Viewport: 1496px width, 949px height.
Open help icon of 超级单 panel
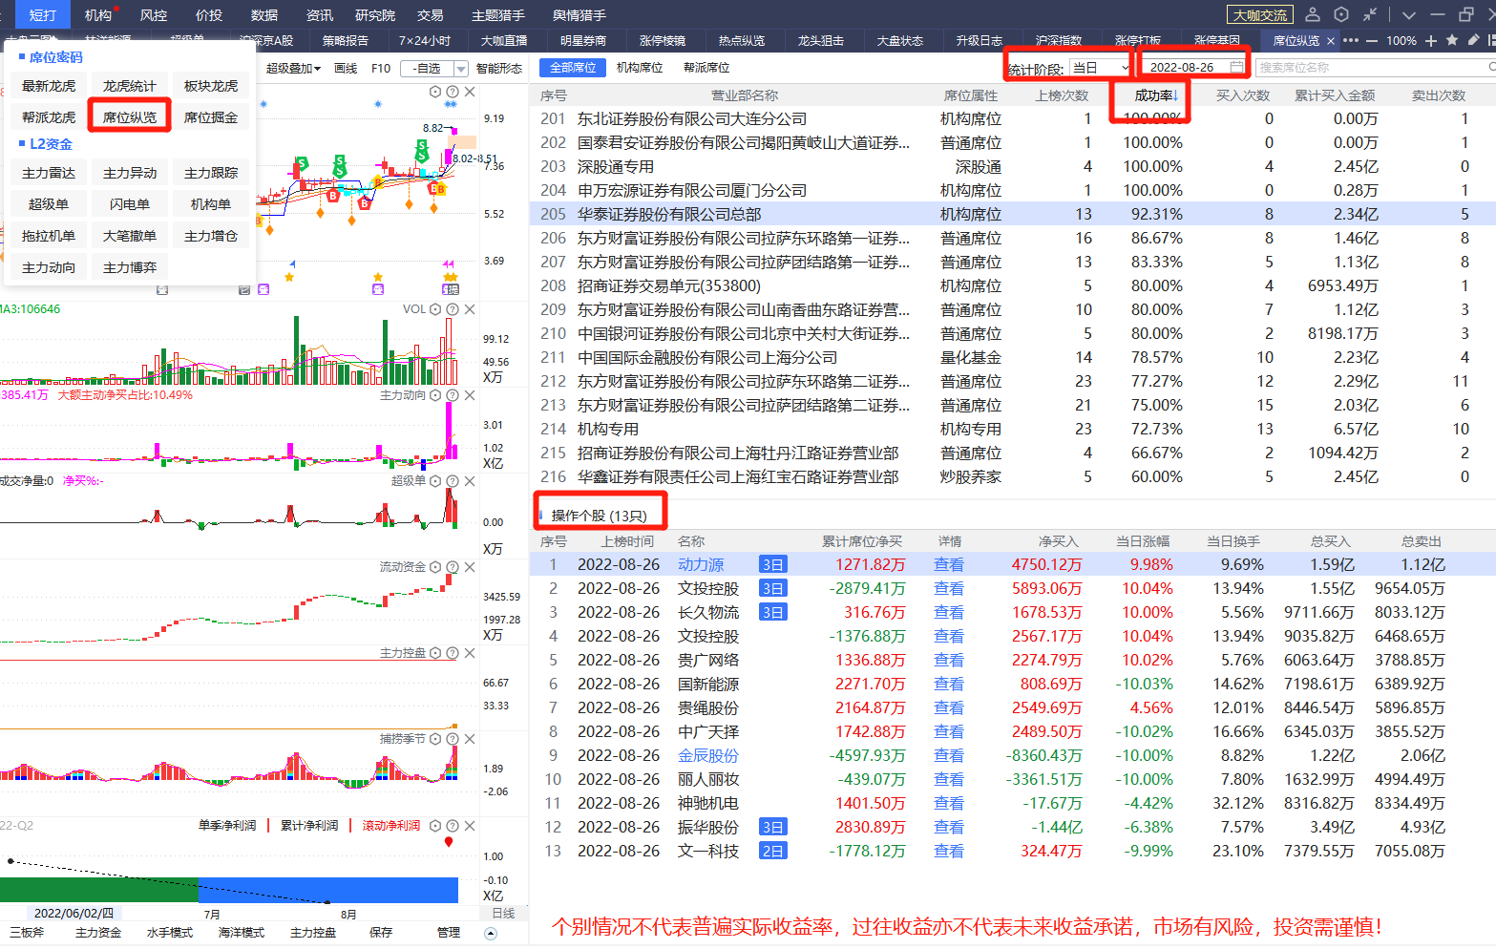tap(453, 481)
